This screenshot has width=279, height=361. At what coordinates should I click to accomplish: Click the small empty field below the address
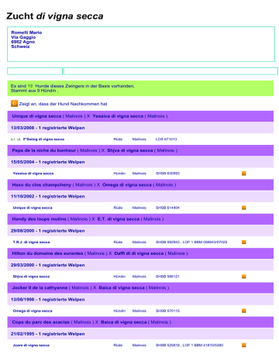pos(35,71)
